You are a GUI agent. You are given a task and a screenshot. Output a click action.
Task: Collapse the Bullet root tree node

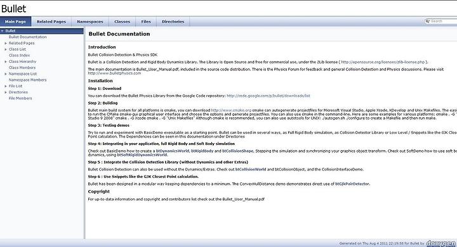2,31
